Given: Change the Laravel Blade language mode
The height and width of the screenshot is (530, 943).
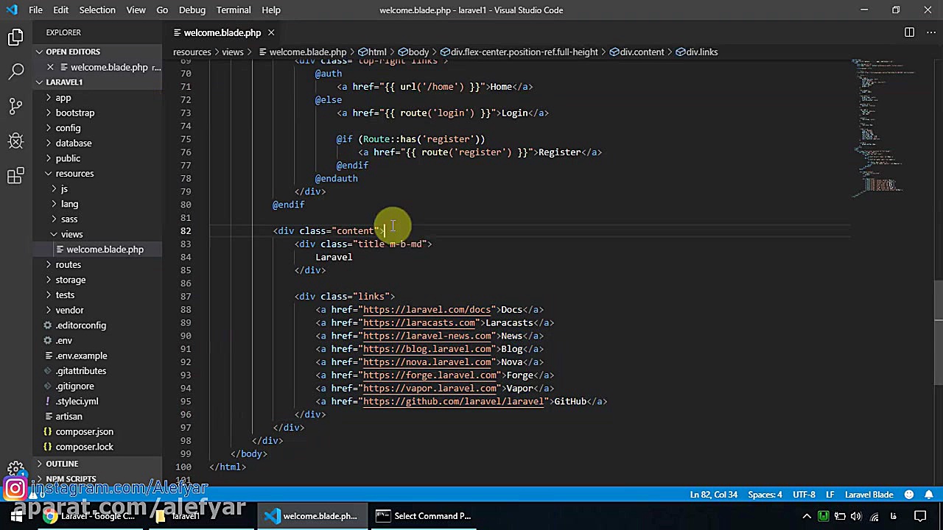Looking at the screenshot, I should [869, 495].
